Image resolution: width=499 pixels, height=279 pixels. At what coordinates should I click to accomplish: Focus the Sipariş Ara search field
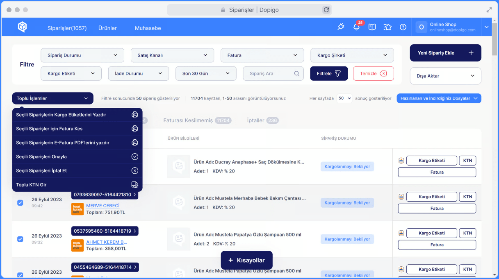click(x=273, y=74)
